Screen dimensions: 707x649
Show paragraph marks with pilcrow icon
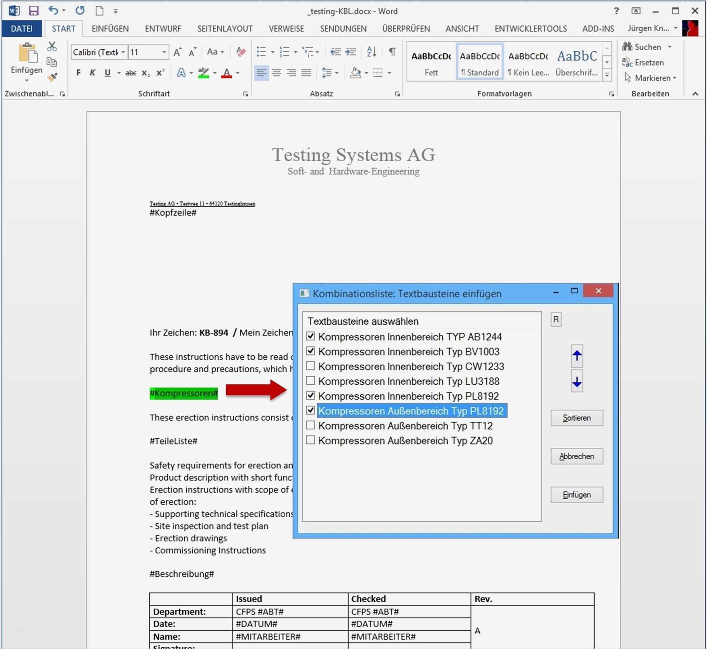(x=392, y=52)
